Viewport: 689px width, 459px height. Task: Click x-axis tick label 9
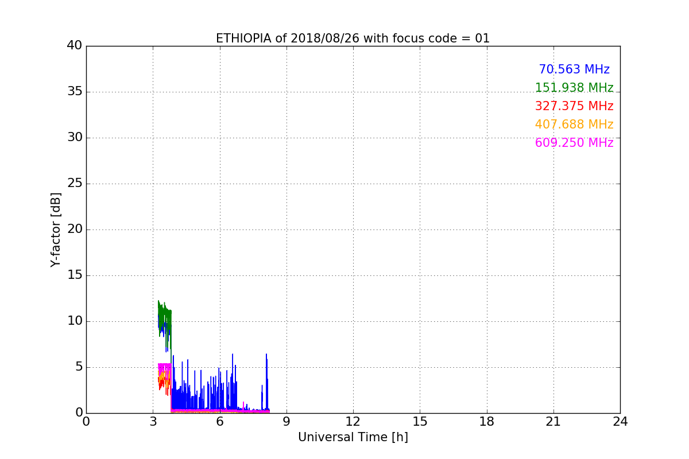tap(287, 422)
